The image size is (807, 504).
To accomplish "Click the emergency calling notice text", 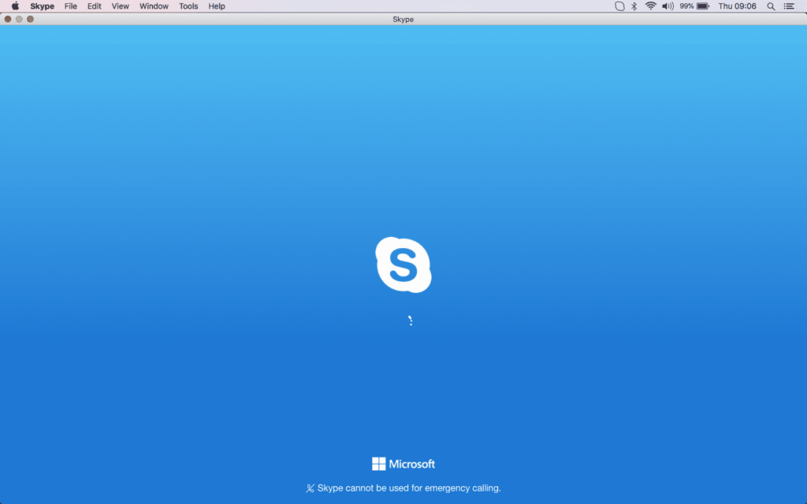I will pos(408,488).
